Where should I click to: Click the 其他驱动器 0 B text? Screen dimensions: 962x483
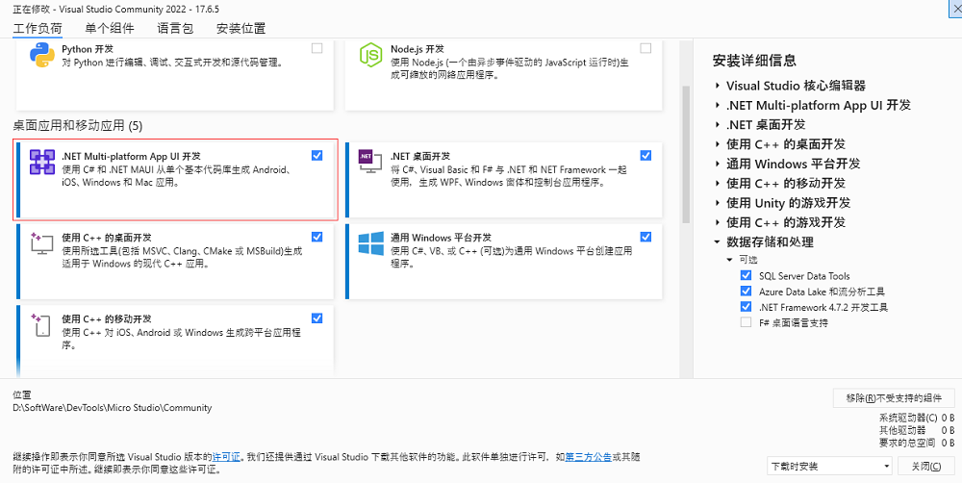tap(917, 430)
